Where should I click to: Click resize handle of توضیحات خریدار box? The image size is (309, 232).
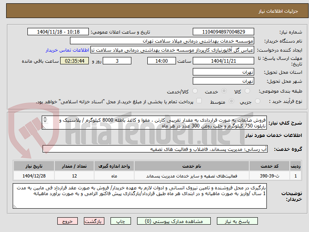tap(15, 207)
